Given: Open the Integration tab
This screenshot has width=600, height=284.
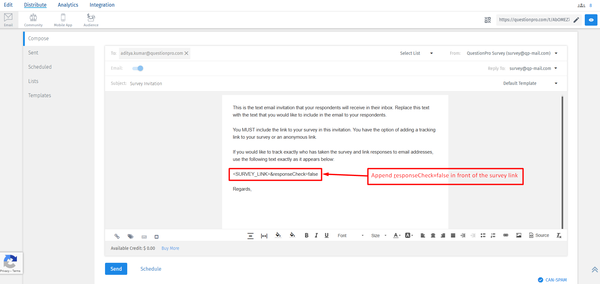Looking at the screenshot, I should (x=102, y=5).
